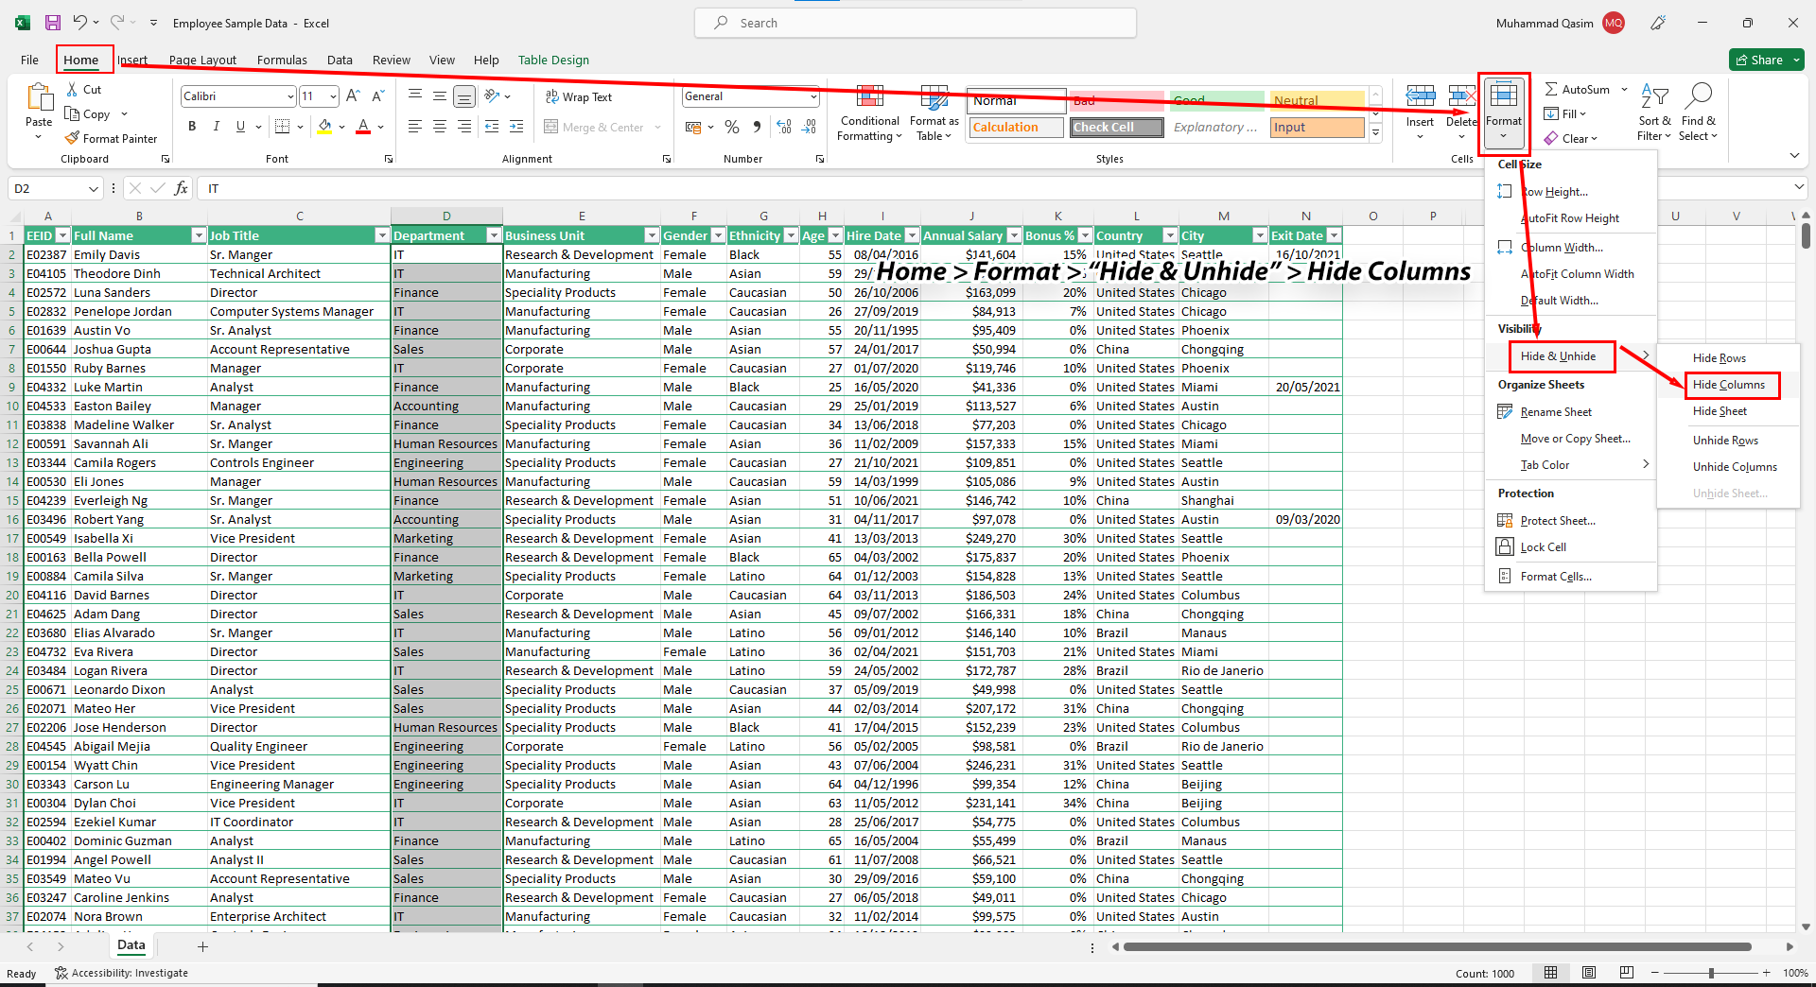
Task: Click the Unhide Columns option
Action: pyautogui.click(x=1734, y=466)
